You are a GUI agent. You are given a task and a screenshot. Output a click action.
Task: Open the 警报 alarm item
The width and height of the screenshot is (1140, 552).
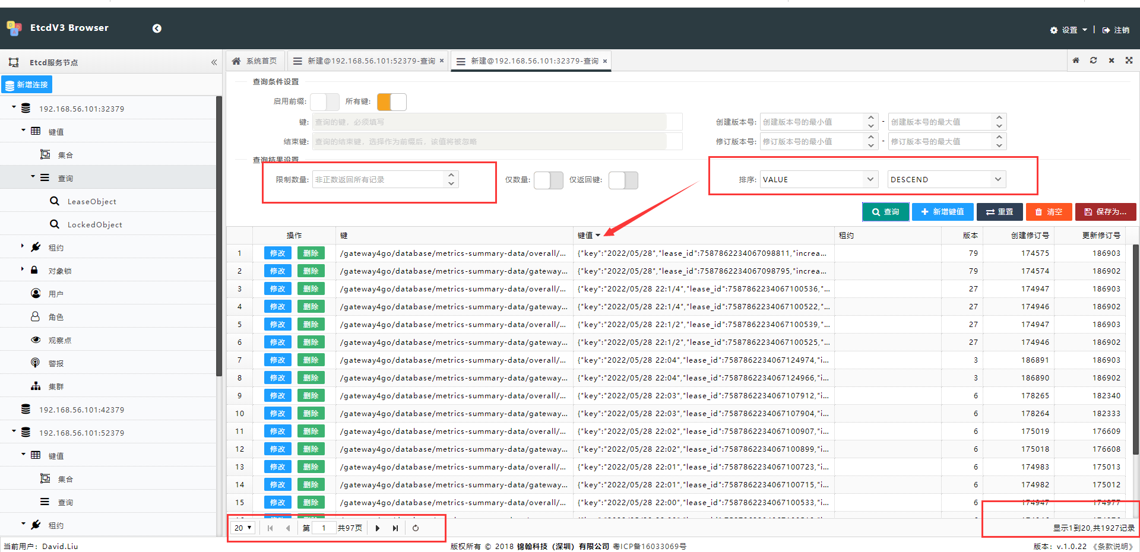pos(56,363)
